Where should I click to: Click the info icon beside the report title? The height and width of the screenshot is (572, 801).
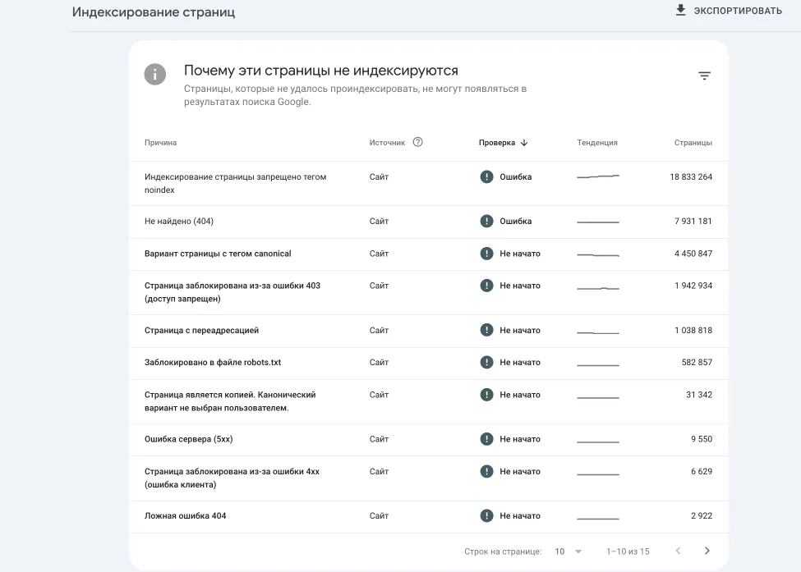point(155,74)
